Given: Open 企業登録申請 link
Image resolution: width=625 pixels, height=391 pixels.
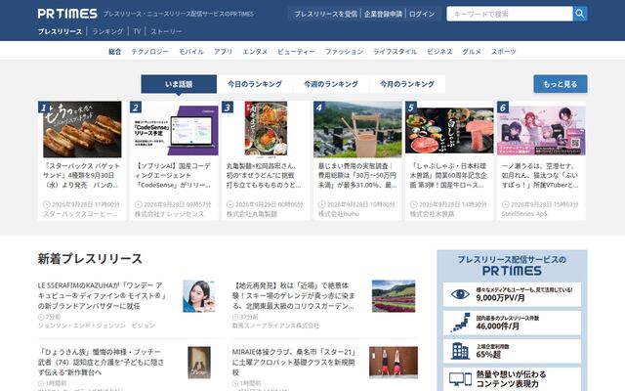Looking at the screenshot, I should [x=383, y=14].
